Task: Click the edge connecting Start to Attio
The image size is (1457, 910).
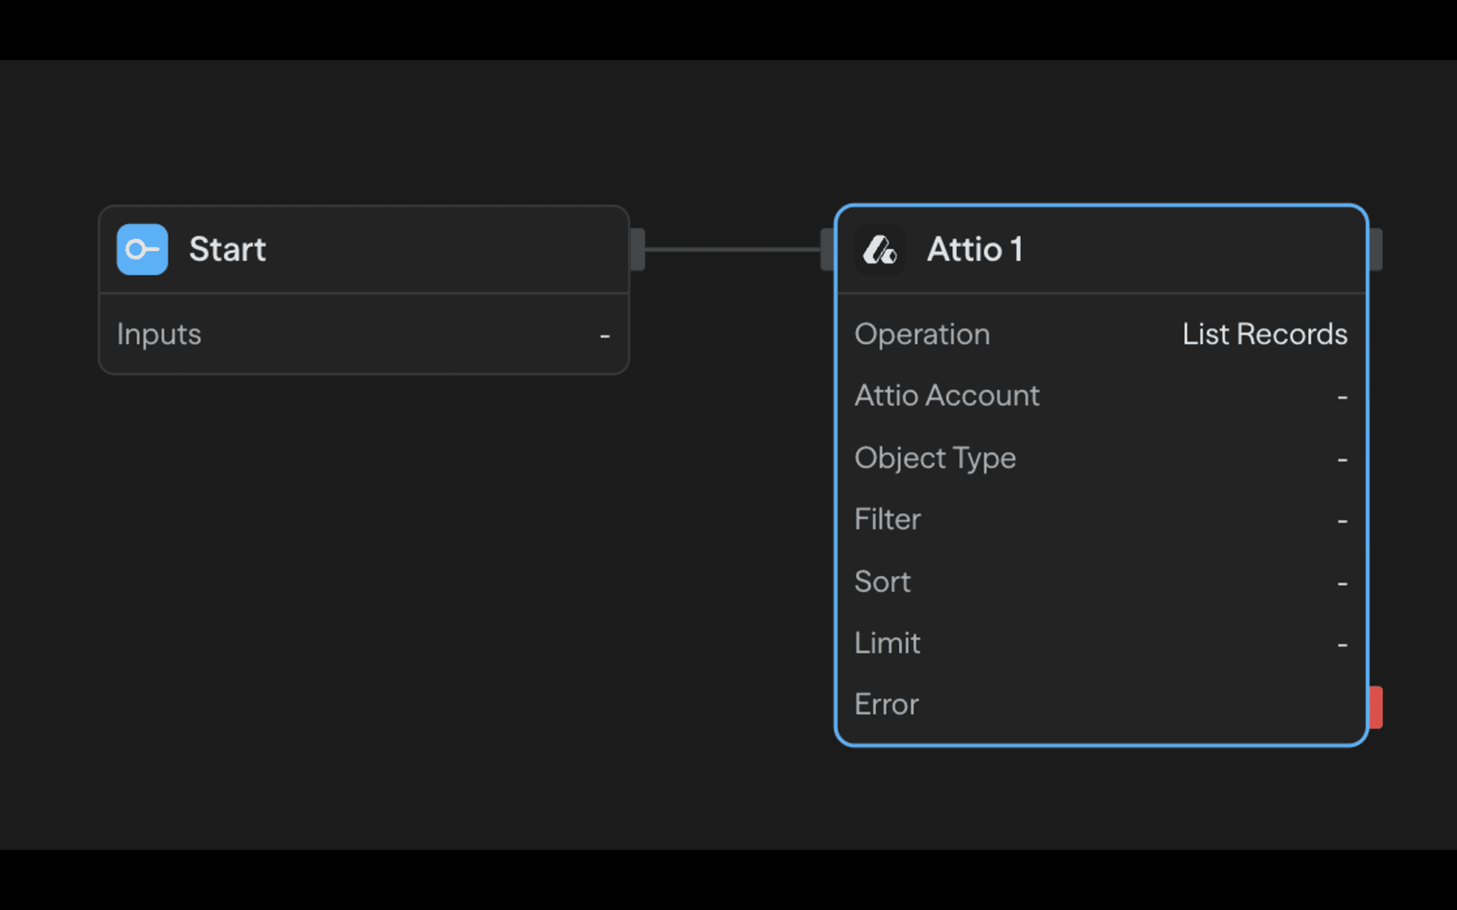Action: coord(733,249)
